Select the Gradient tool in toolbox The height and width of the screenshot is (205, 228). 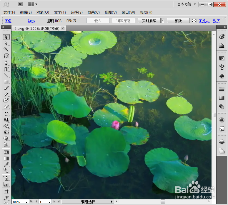click(x=6, y=158)
